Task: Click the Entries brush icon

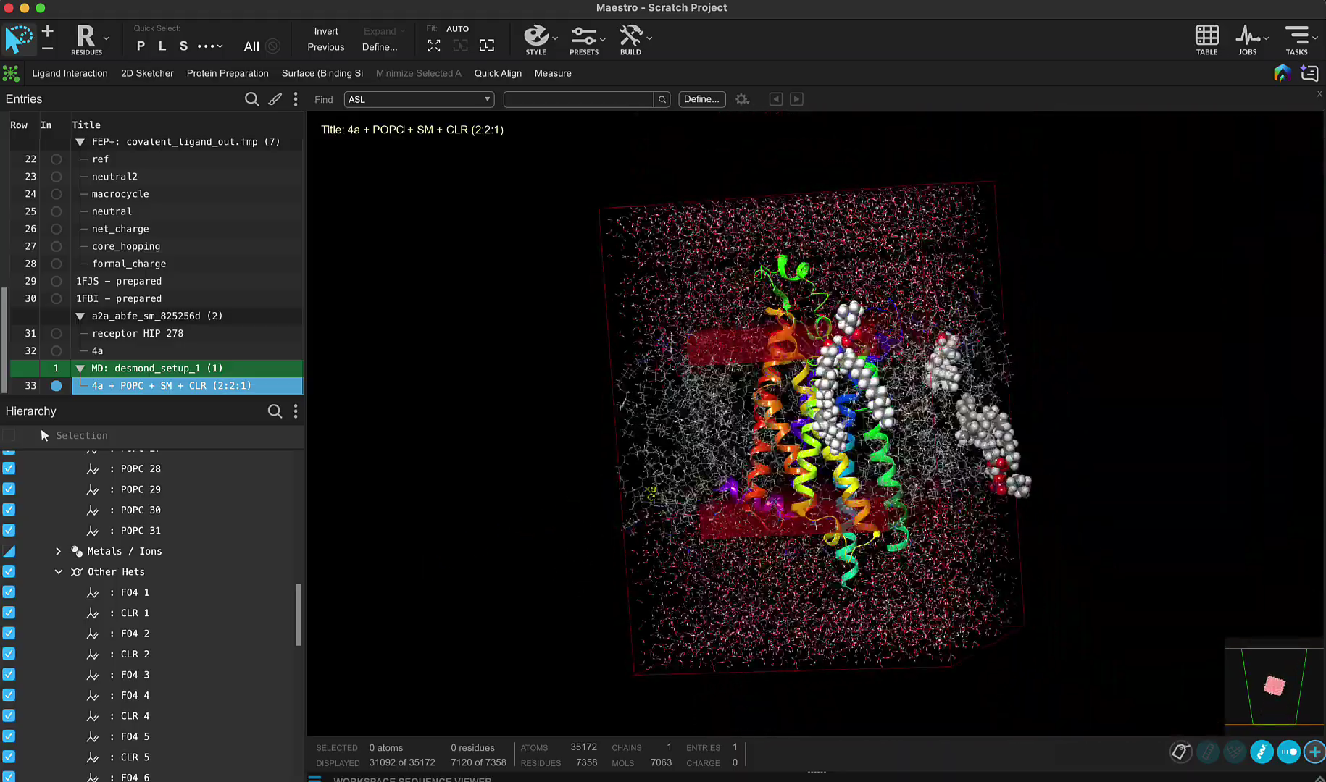Action: [x=275, y=99]
